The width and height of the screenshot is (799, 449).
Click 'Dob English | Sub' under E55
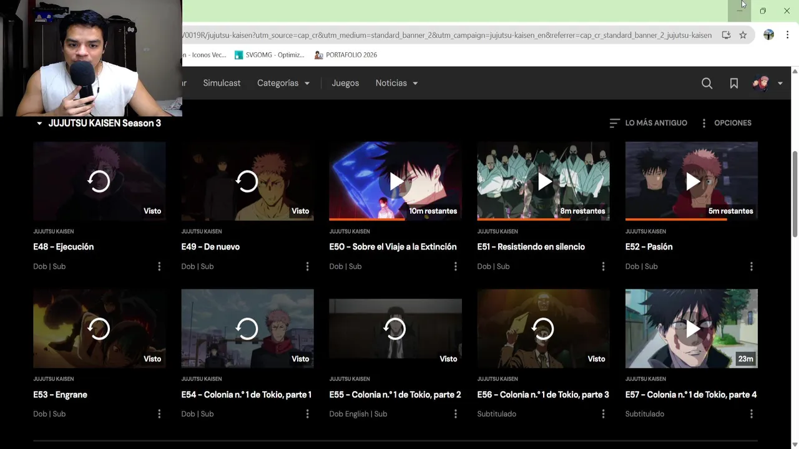[x=358, y=413]
